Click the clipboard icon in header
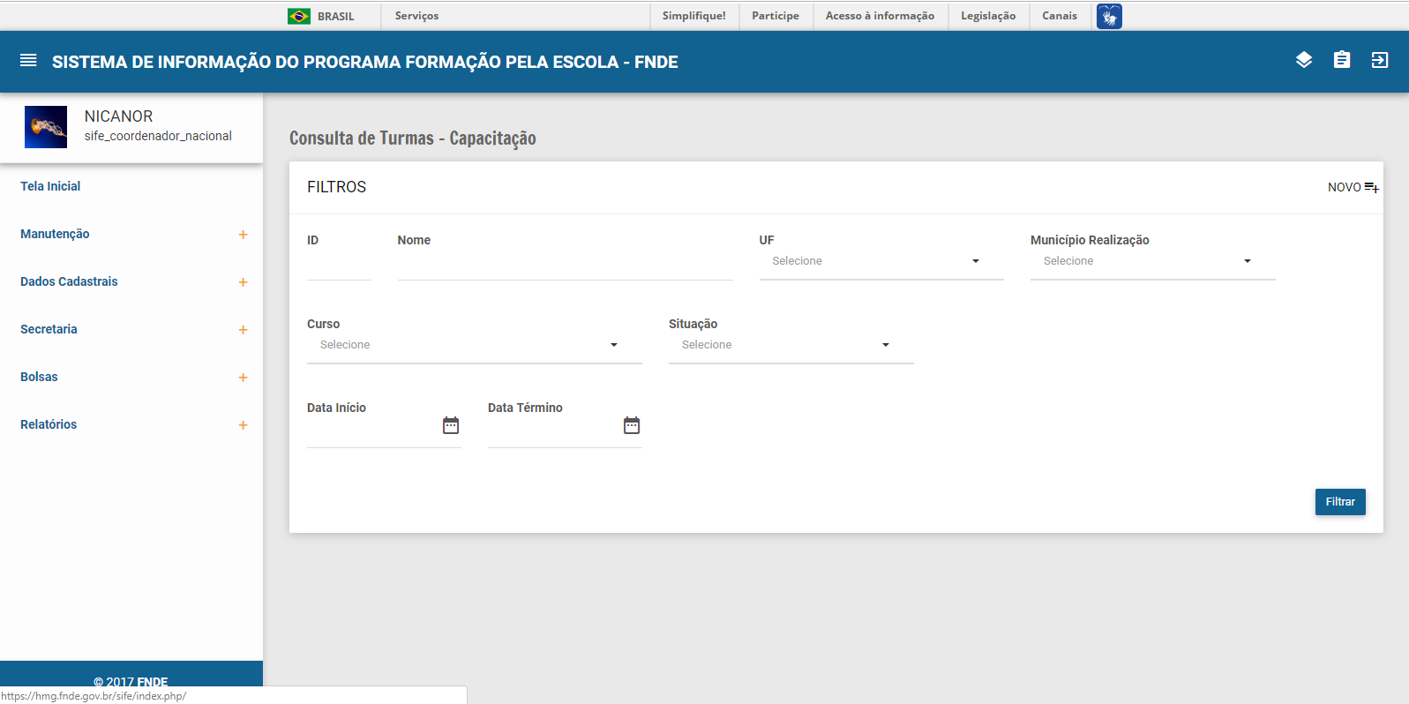 point(1341,60)
